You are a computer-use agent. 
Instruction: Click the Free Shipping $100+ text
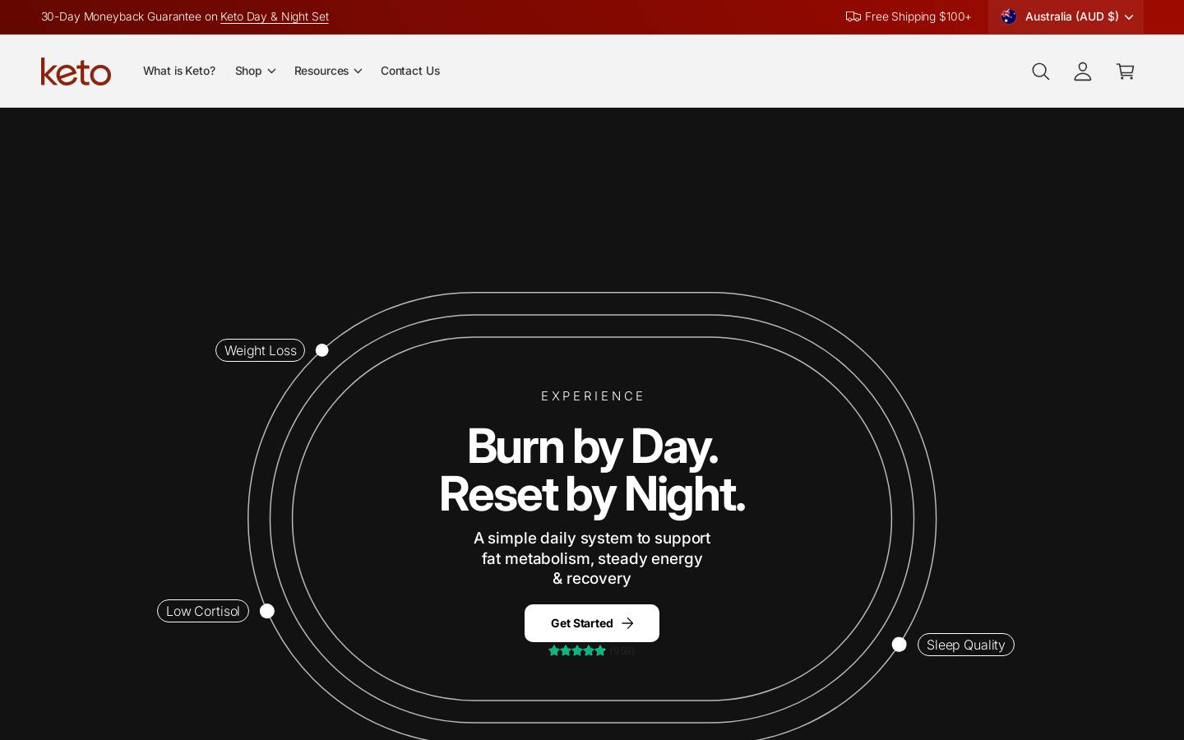click(918, 16)
